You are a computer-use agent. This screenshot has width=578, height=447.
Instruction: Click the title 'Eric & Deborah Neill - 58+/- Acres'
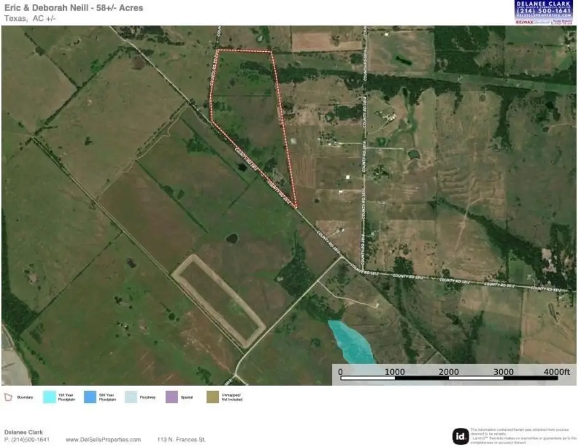coord(73,8)
